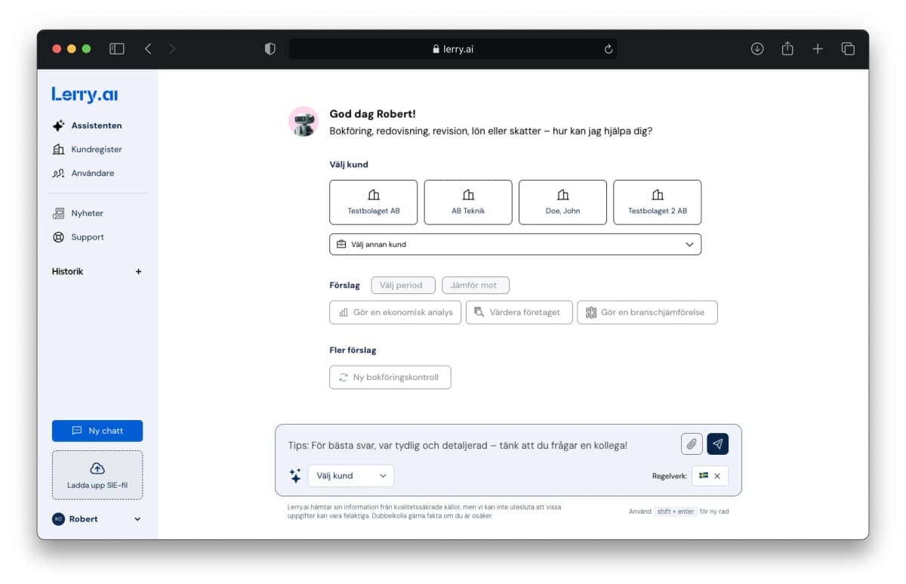Expand Historik with the plus sign
This screenshot has width=906, height=584.
point(138,271)
